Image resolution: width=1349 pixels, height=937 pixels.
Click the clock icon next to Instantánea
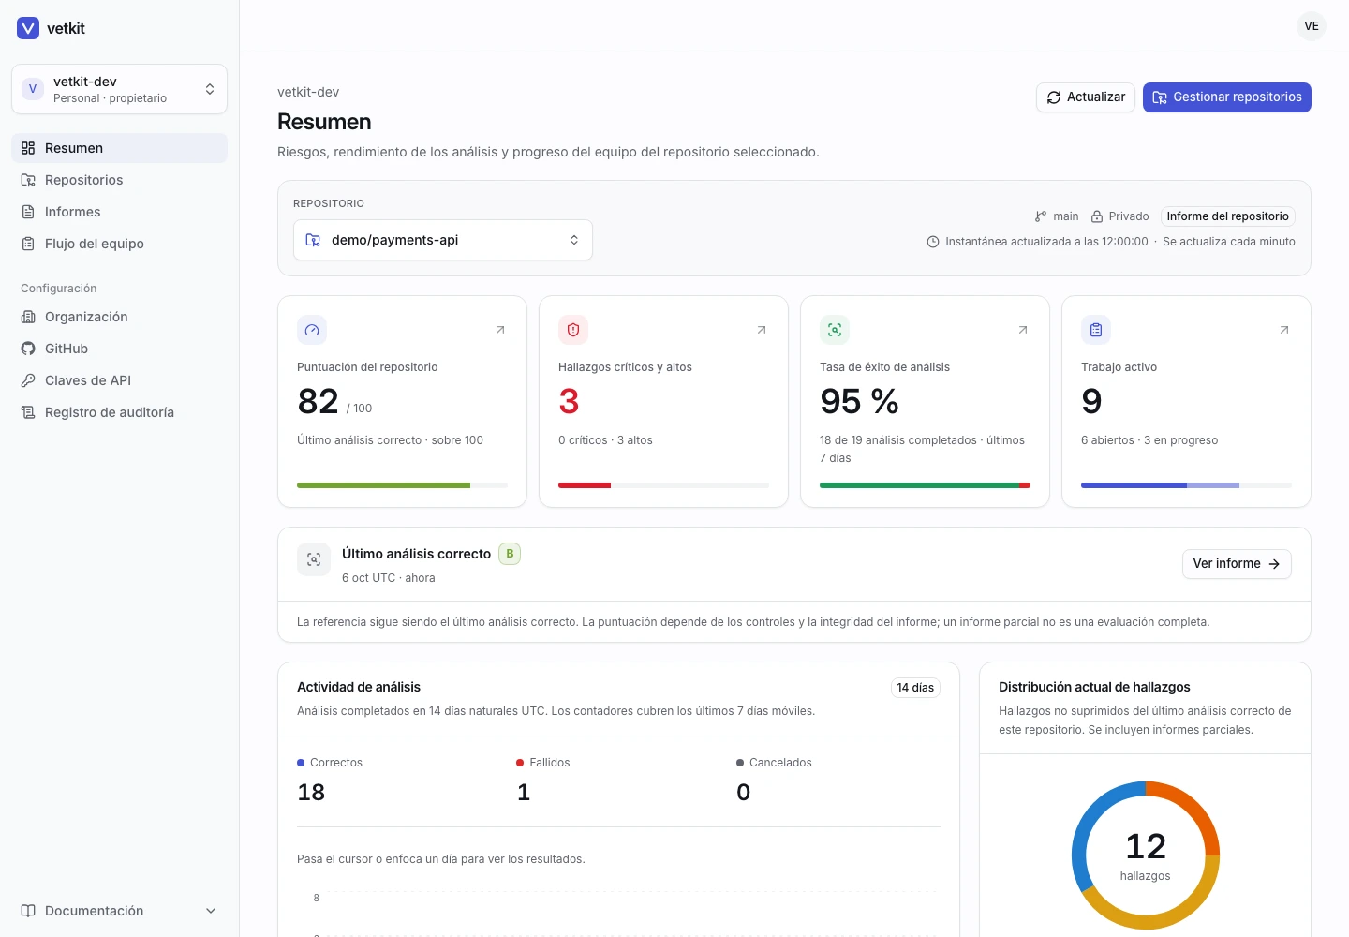point(933,242)
